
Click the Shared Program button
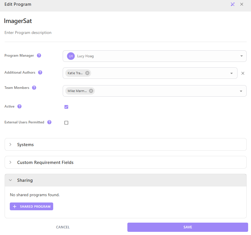pos(31,207)
